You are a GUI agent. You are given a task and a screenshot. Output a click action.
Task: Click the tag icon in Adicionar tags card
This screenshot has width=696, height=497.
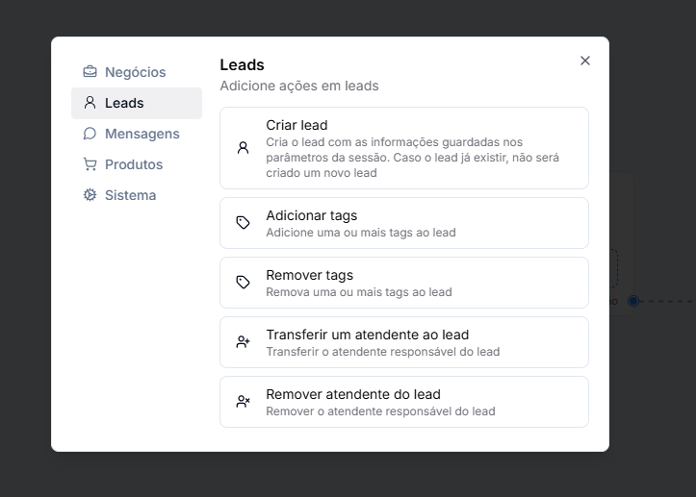click(x=243, y=223)
